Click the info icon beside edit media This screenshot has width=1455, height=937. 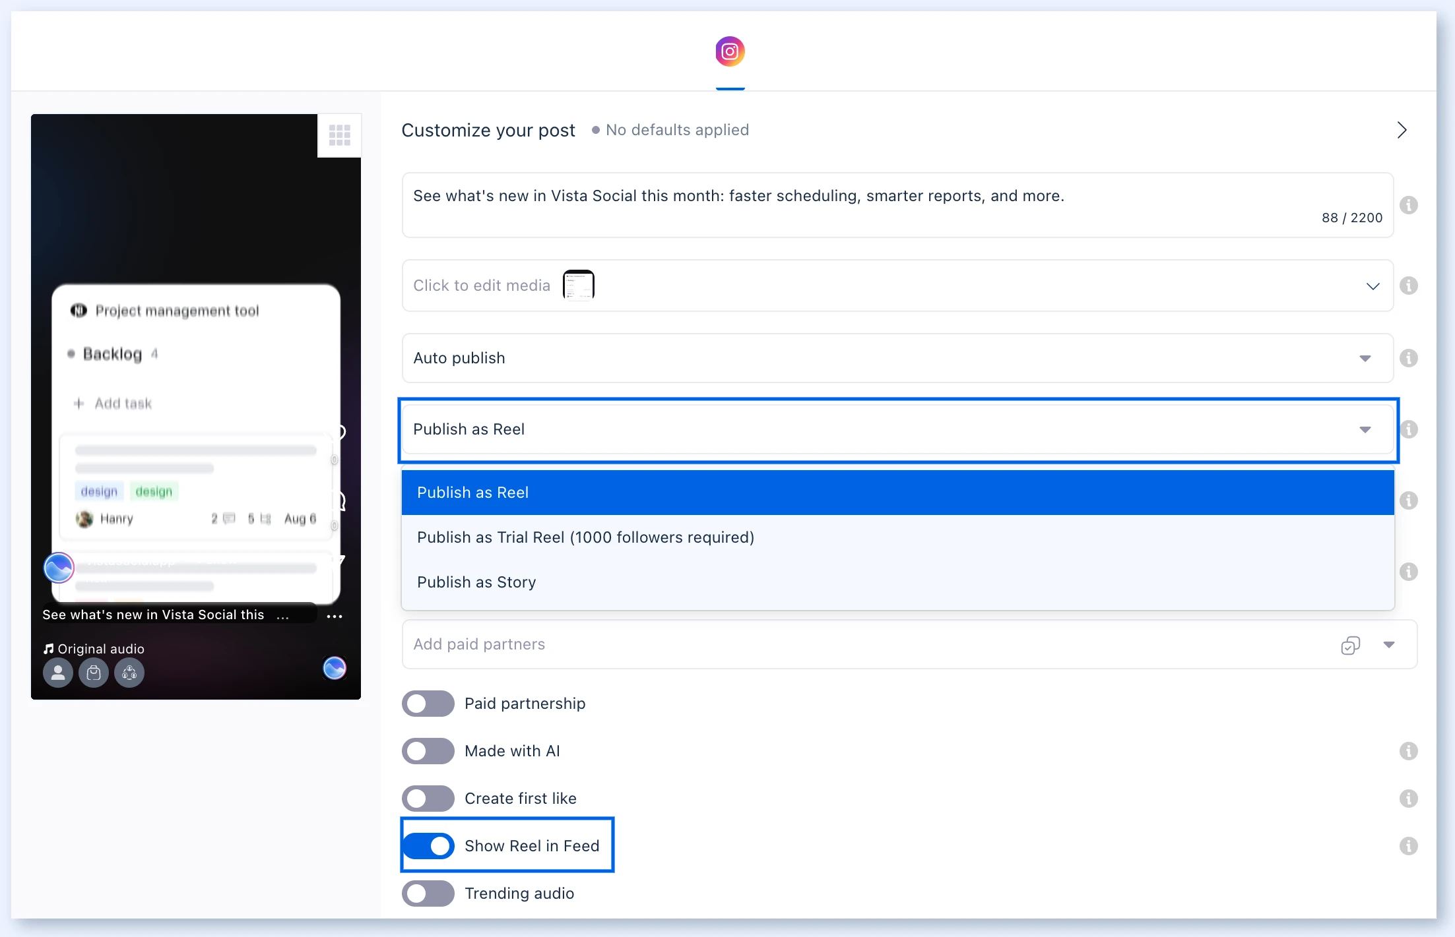point(1409,286)
